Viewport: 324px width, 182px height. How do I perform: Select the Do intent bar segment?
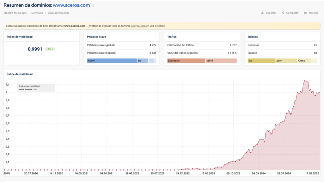pyautogui.click(x=142, y=61)
